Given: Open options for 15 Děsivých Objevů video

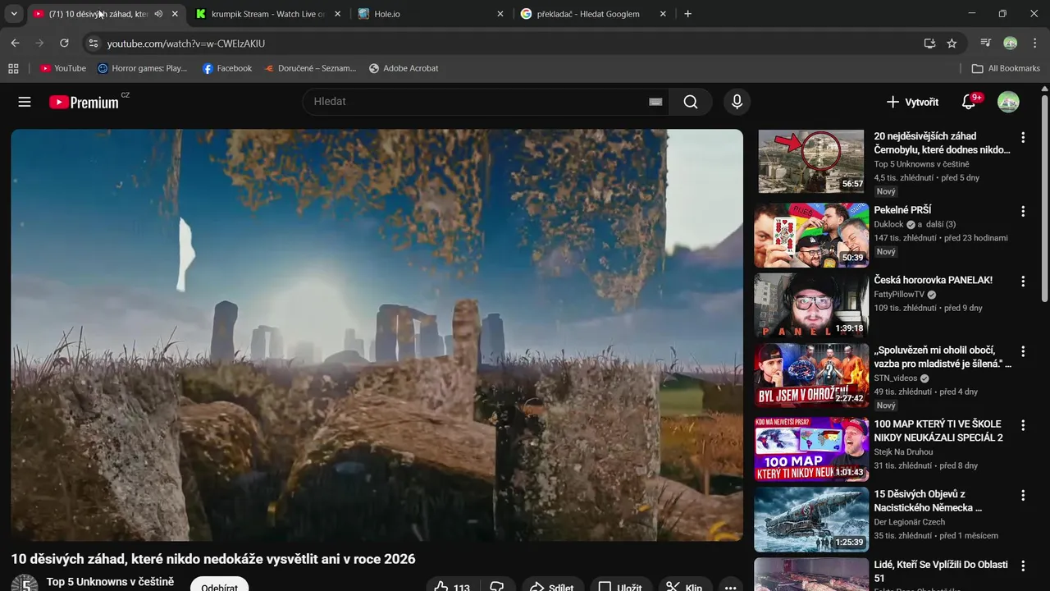Looking at the screenshot, I should (x=1022, y=496).
